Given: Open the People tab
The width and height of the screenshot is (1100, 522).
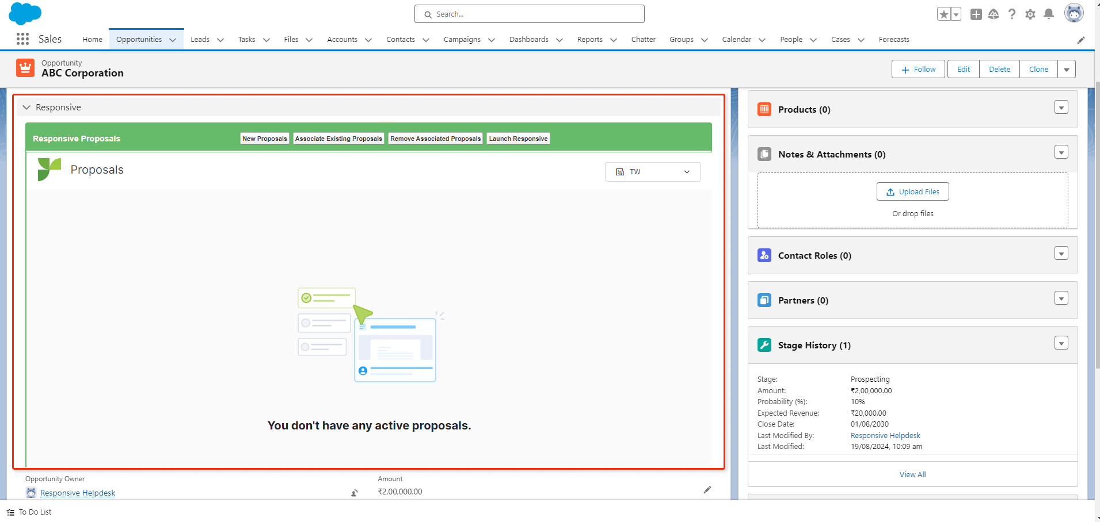Looking at the screenshot, I should [791, 40].
